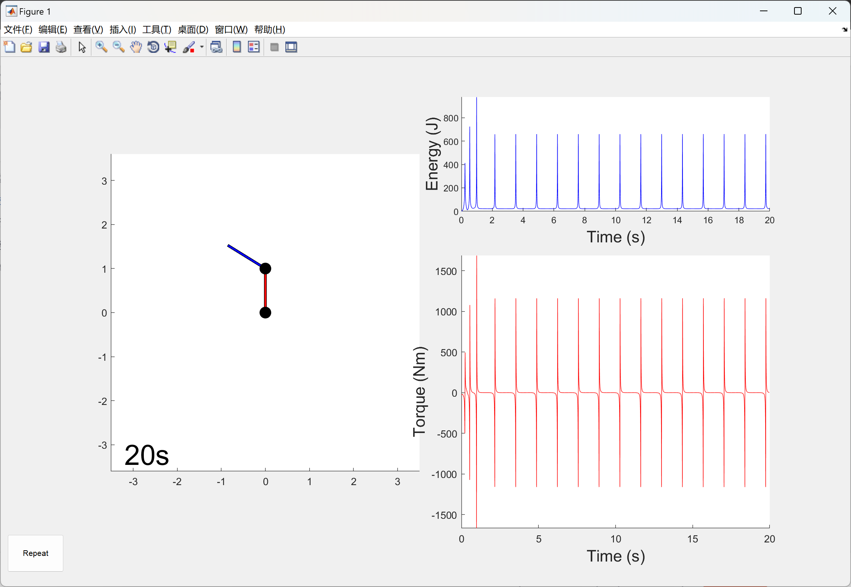The width and height of the screenshot is (851, 587).
Task: Toggle the Data Cursor tool
Action: (x=170, y=47)
